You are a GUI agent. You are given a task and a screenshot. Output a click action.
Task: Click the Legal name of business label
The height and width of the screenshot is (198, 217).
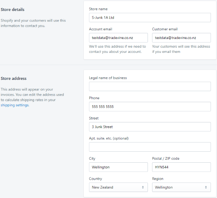(x=108, y=78)
